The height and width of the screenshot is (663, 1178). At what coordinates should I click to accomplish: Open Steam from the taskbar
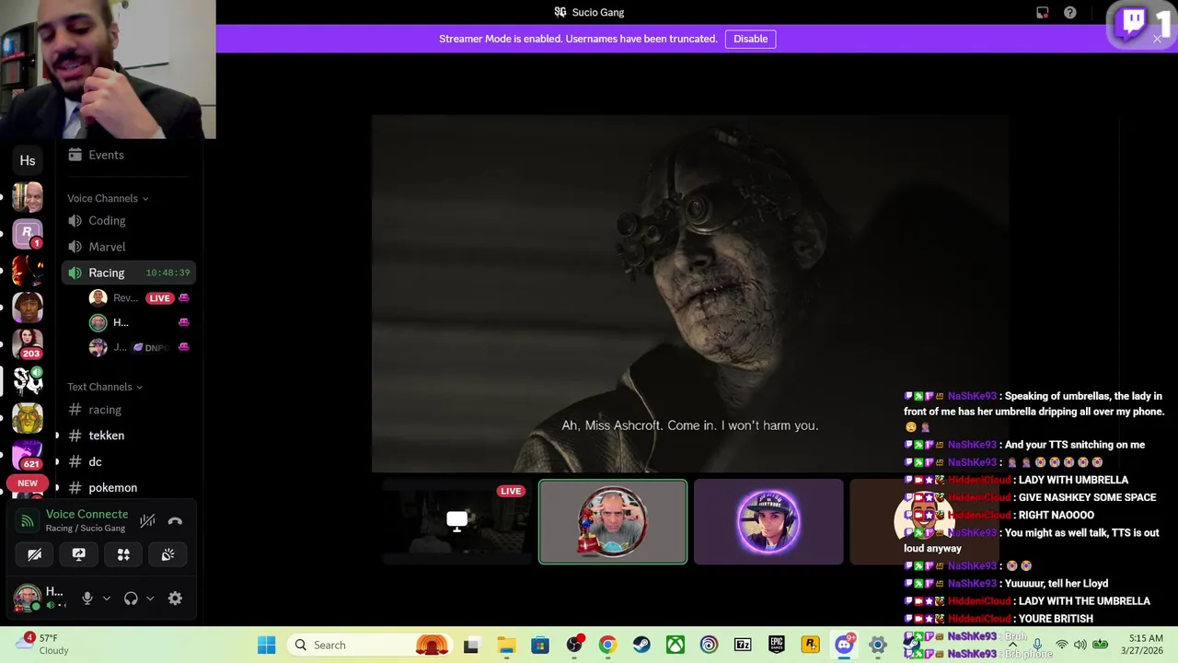pyautogui.click(x=641, y=645)
